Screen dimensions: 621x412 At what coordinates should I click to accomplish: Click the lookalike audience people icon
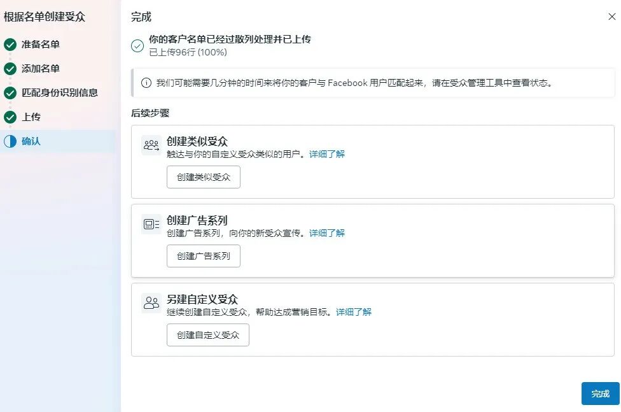coord(151,145)
